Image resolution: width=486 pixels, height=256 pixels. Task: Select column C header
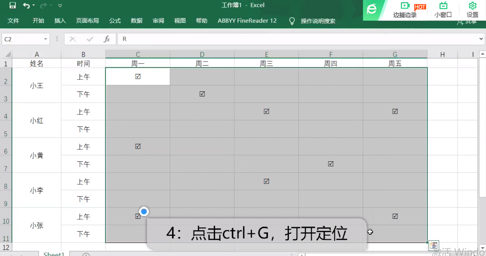[138, 54]
